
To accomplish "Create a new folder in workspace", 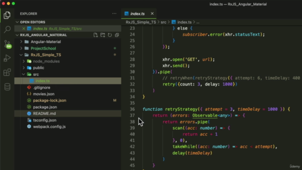I will click(x=103, y=35).
